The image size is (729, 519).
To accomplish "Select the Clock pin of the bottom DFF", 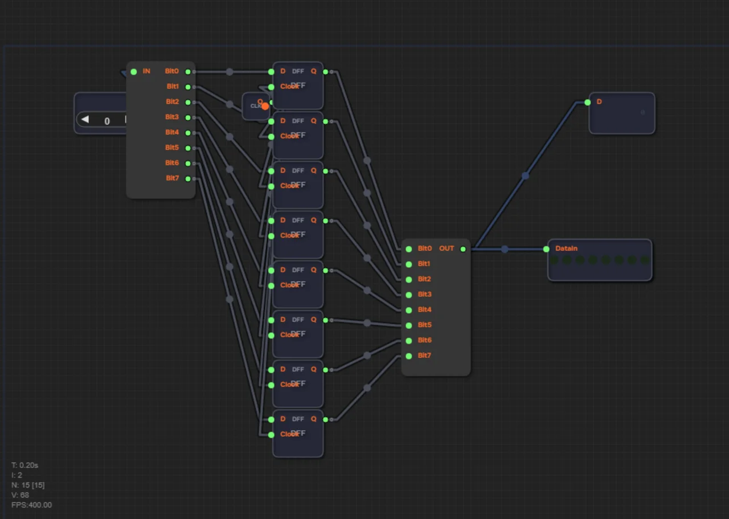I will [x=271, y=435].
